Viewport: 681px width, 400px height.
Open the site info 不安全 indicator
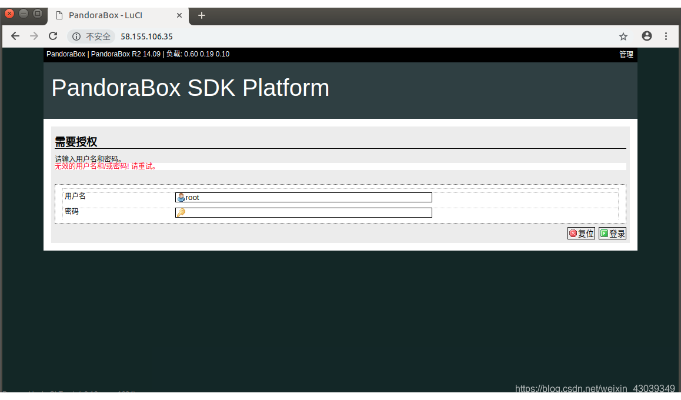click(x=91, y=36)
